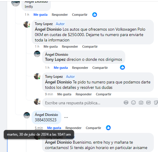Screen dimensions: 158x152
Task: Open the emoji picker in the reply box
Action: [133, 103]
